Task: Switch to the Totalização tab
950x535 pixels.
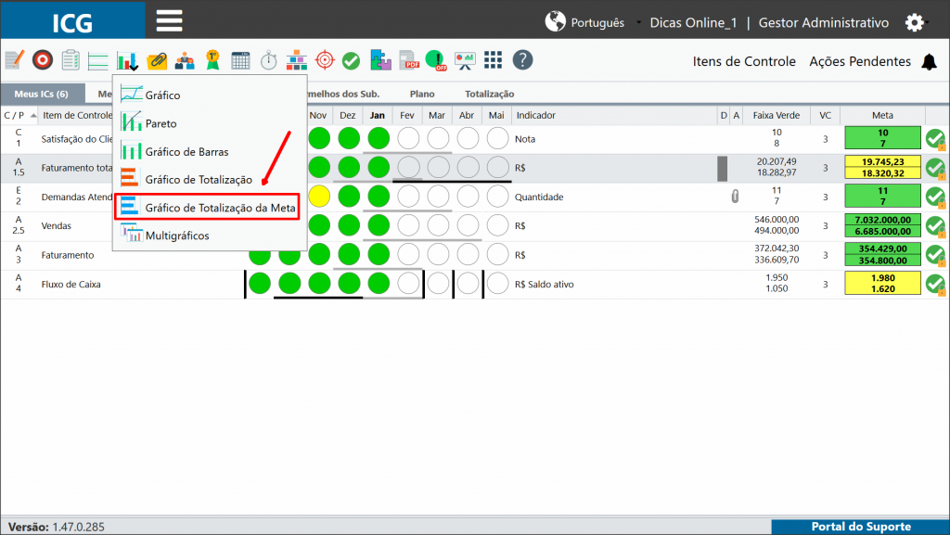Action: (489, 94)
